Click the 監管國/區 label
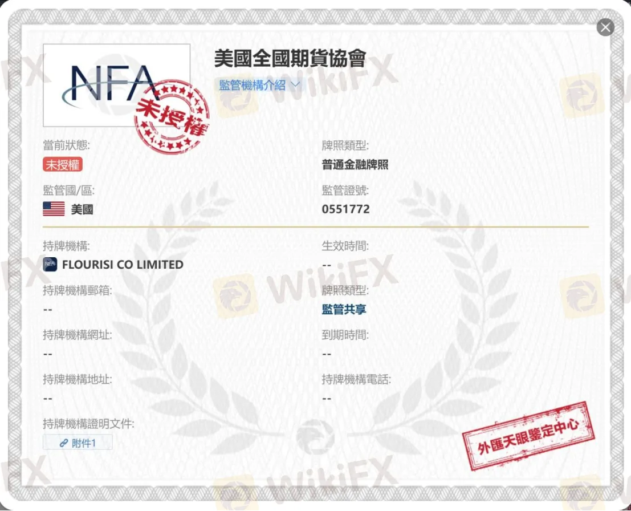Viewport: 631px width, 511px height. [69, 190]
